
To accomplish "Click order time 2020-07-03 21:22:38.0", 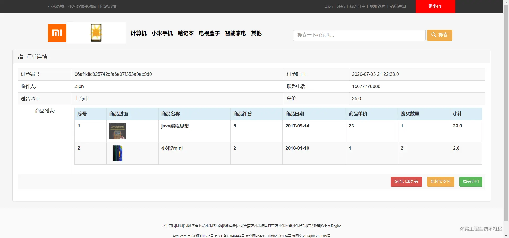I will tap(375, 74).
